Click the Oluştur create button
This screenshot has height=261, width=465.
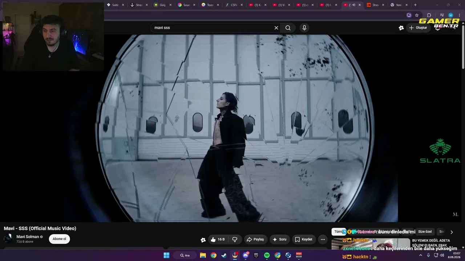(x=418, y=28)
